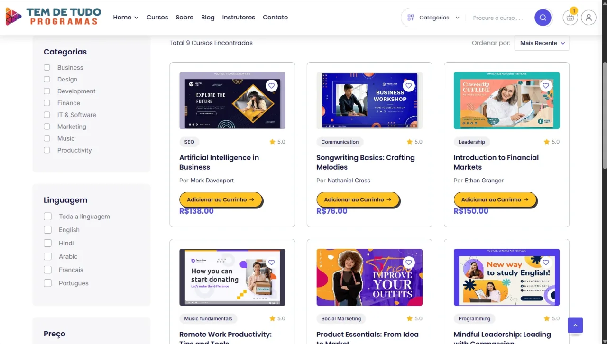Viewport: 607px width, 344px height.
Task: Check the Music category filter
Action: [x=46, y=138]
